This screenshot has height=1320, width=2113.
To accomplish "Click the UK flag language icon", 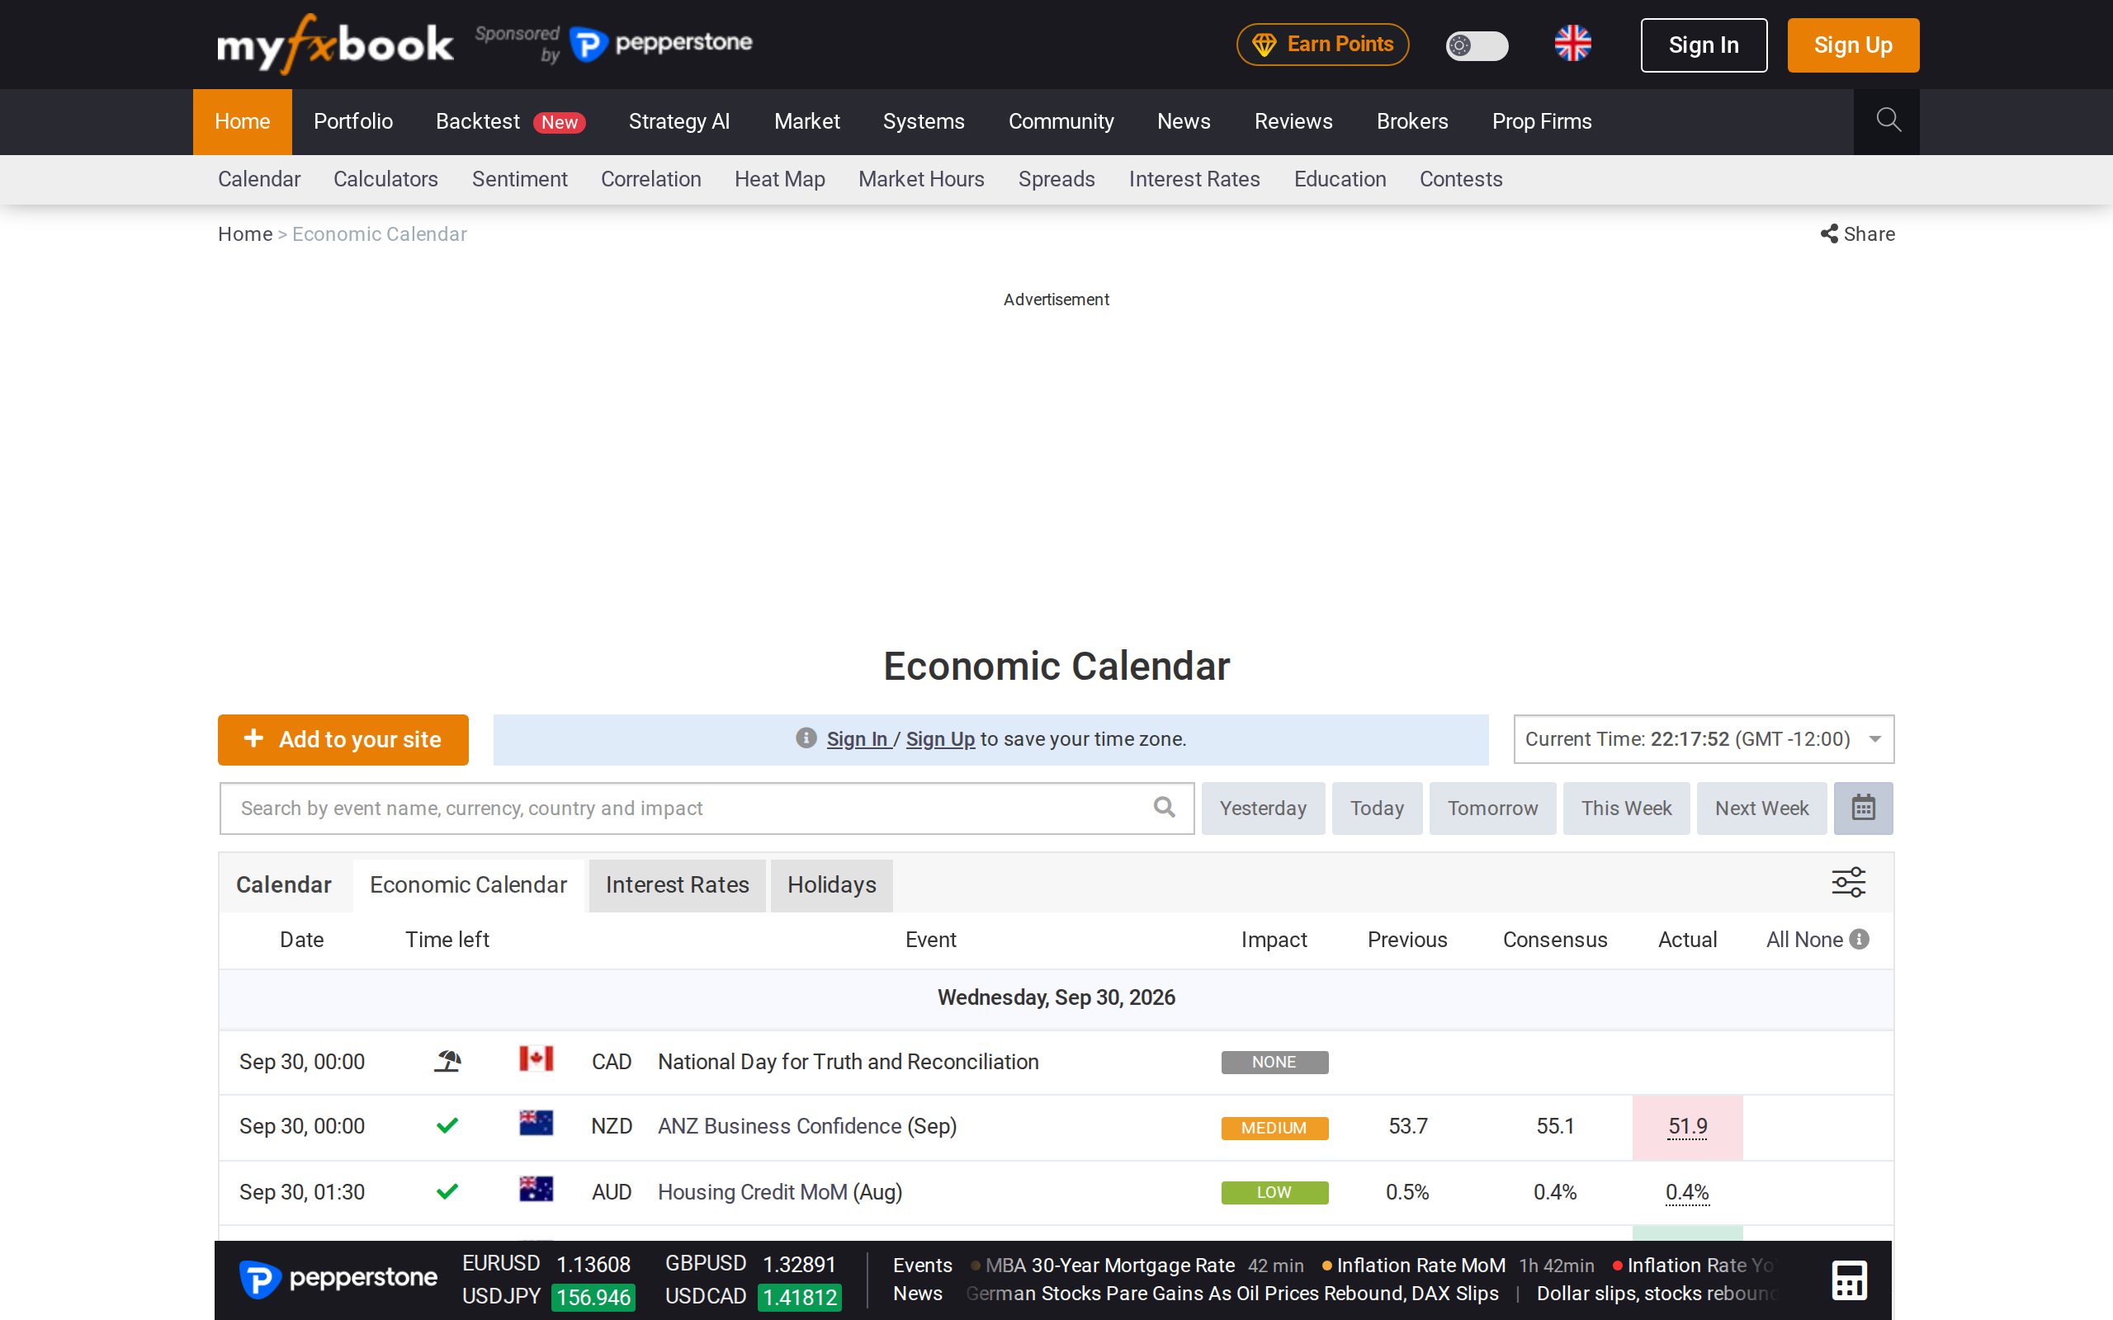I will (1572, 44).
